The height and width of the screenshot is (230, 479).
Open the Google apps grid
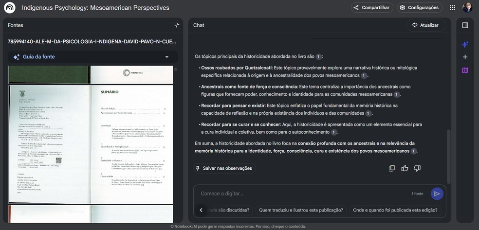[453, 8]
